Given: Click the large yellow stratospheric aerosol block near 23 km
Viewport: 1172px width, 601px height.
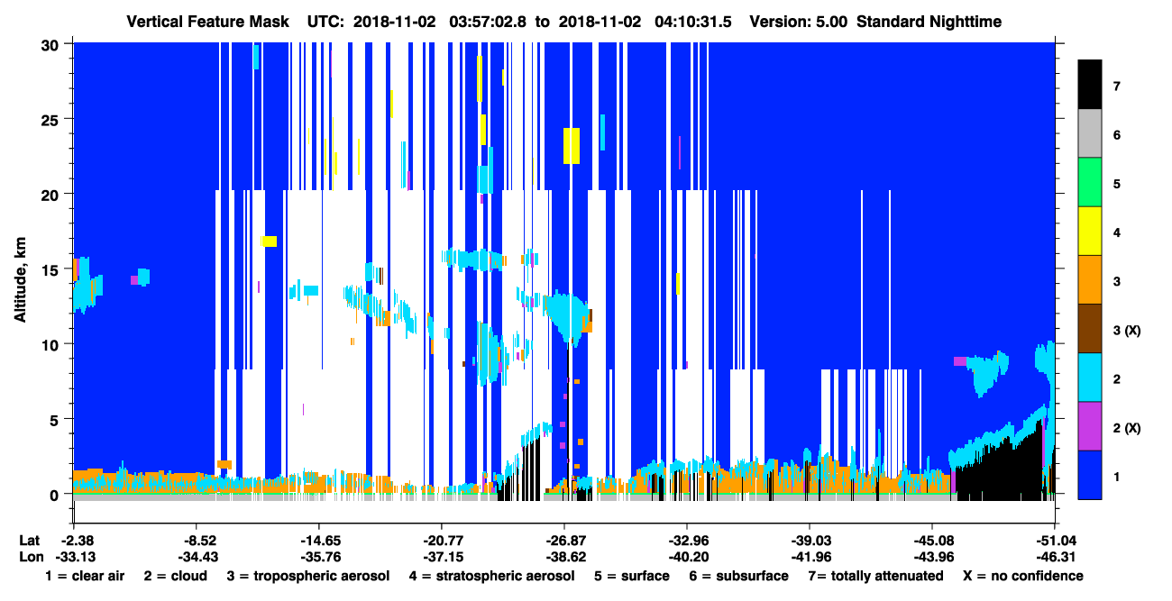Looking at the screenshot, I should 572,146.
